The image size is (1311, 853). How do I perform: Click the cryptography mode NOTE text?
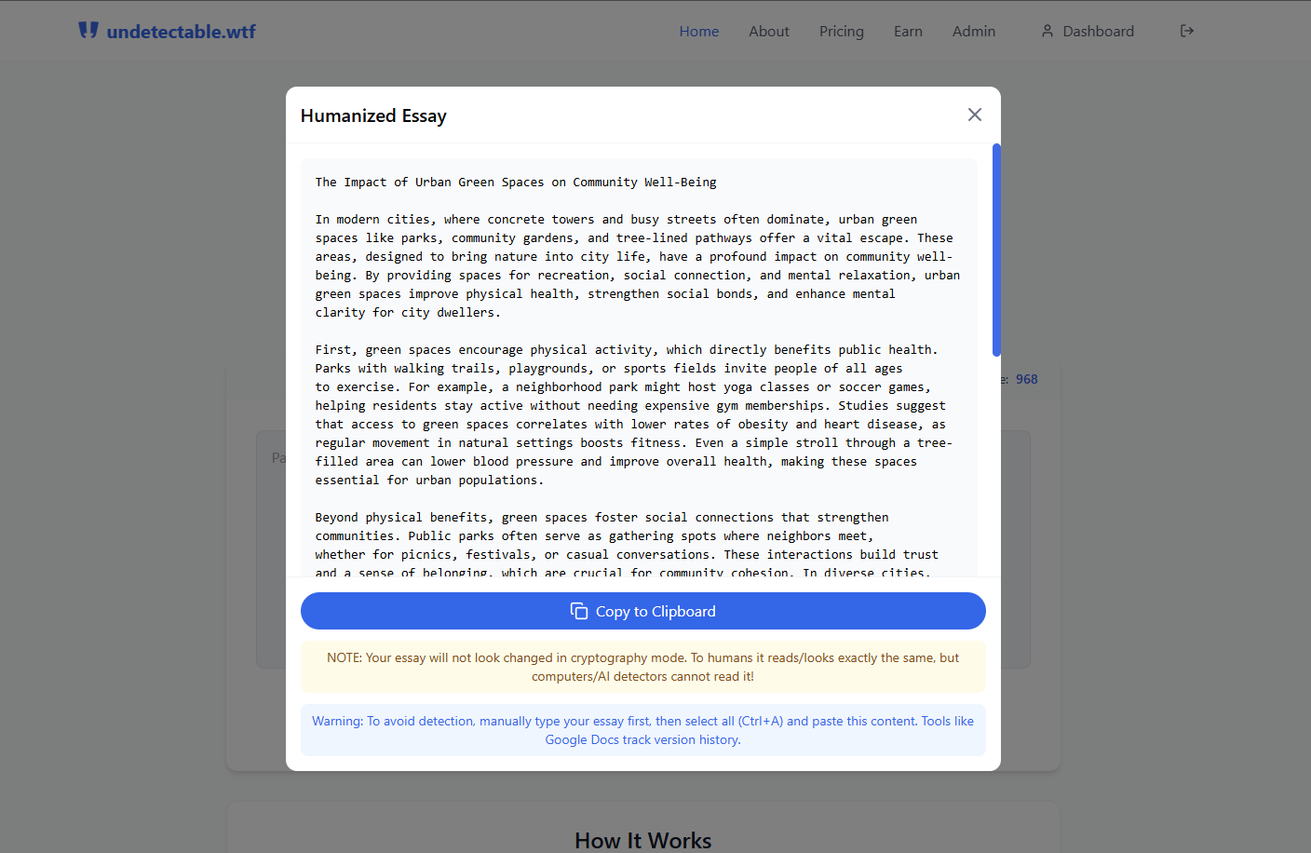[642, 667]
